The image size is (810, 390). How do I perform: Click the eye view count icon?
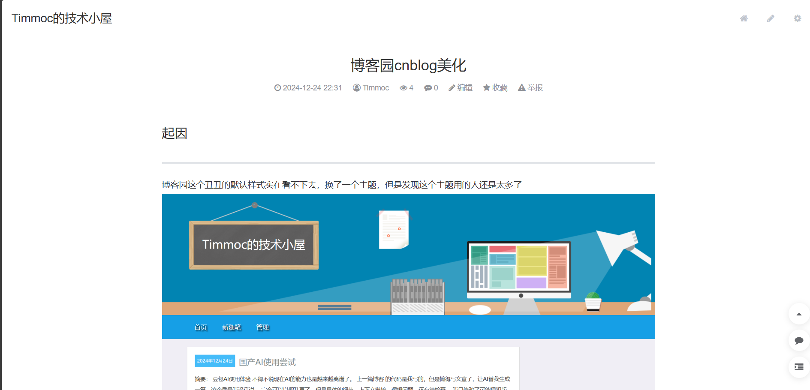(x=403, y=88)
